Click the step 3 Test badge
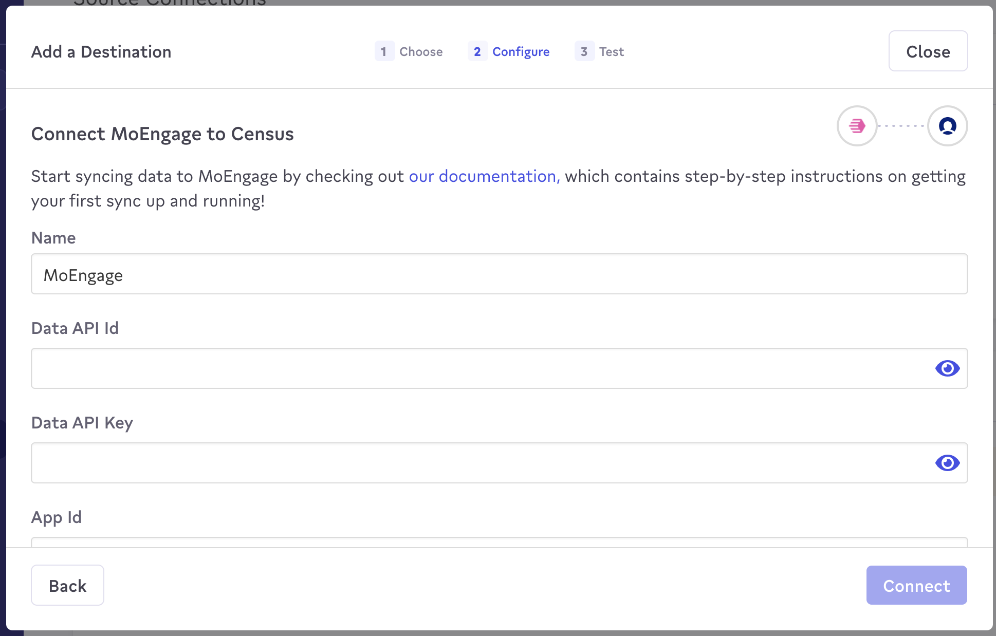This screenshot has width=996, height=636. [584, 51]
